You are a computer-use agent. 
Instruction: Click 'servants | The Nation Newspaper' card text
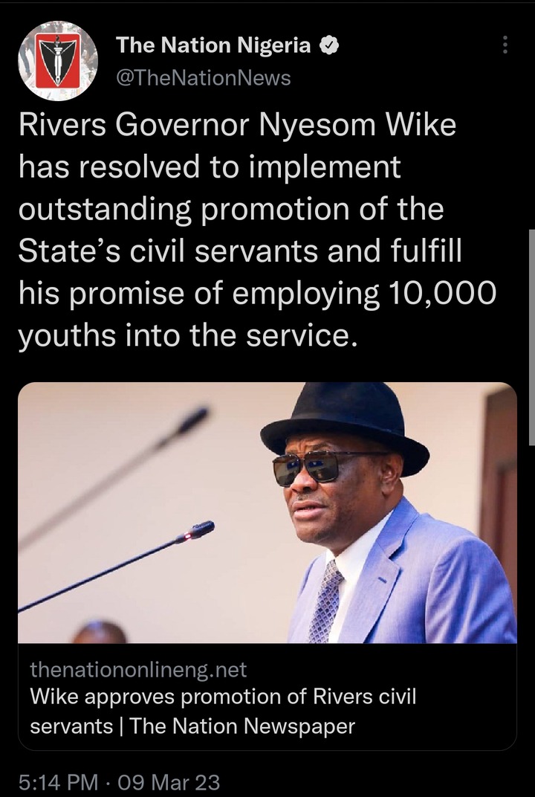click(192, 726)
